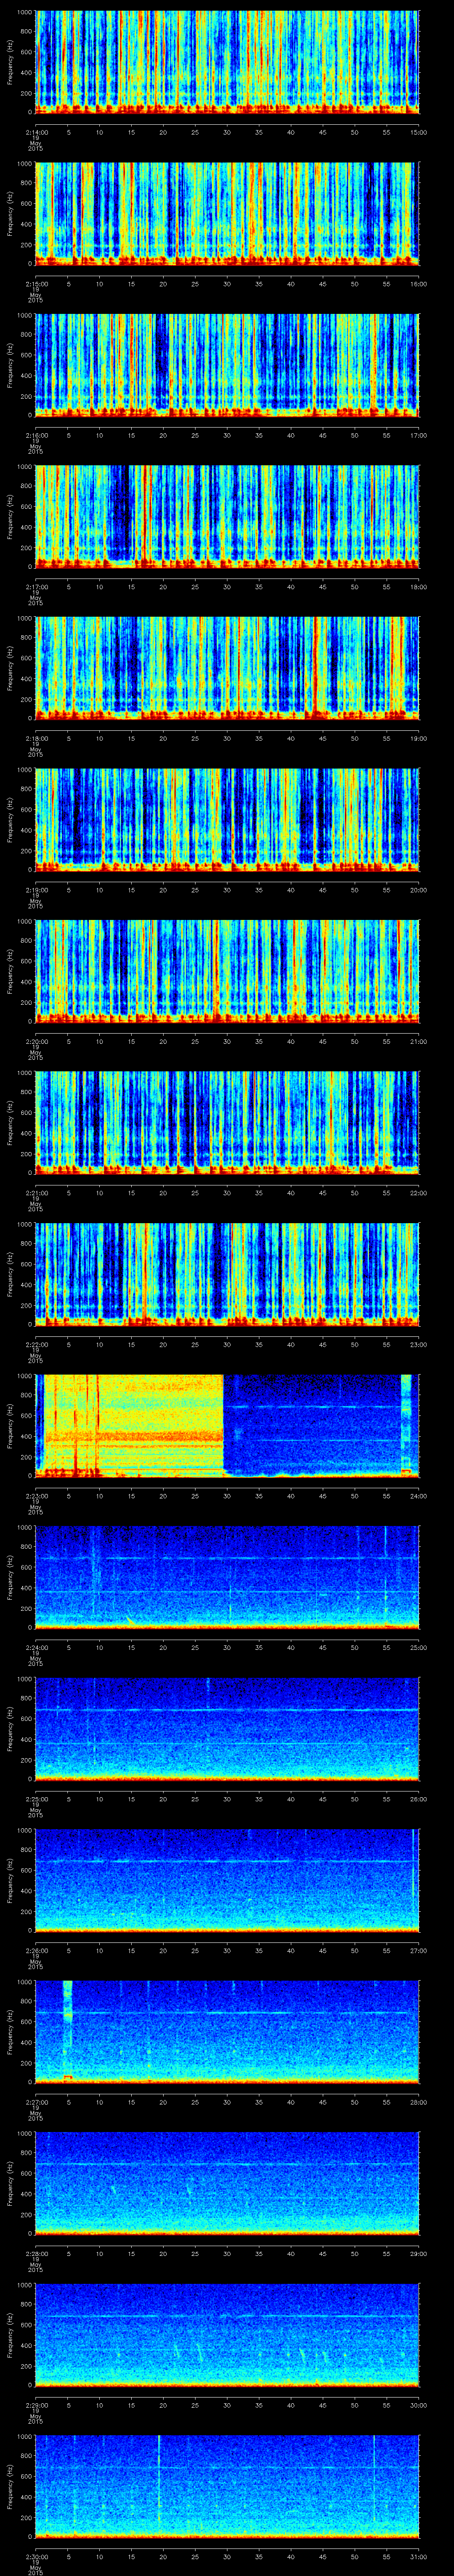The width and height of the screenshot is (454, 2576).
Task: Select the spectrogram panel starting at 2:16:00
Action: (227, 365)
